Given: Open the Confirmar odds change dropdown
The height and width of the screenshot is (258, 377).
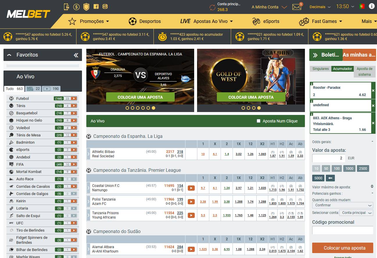Looking at the screenshot, I should [x=343, y=205].
